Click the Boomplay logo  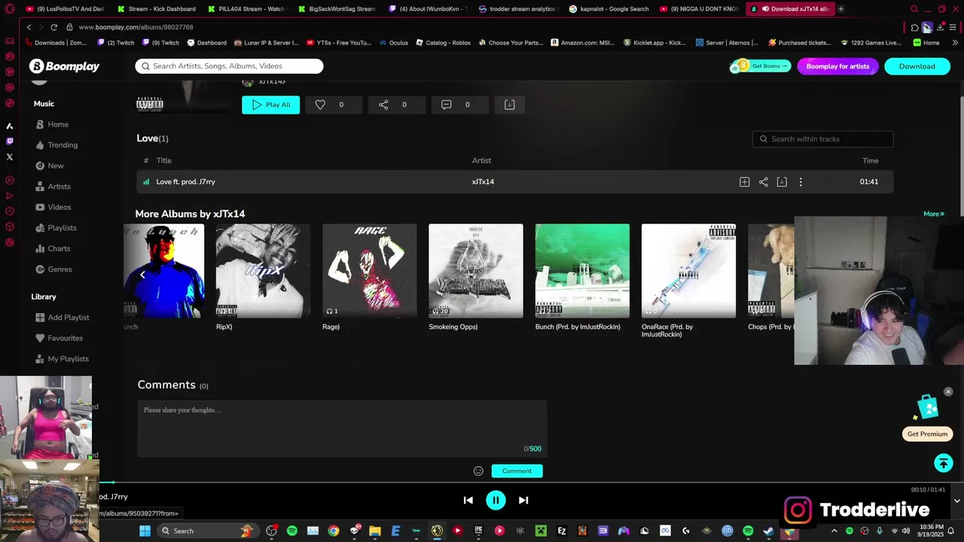pos(65,66)
